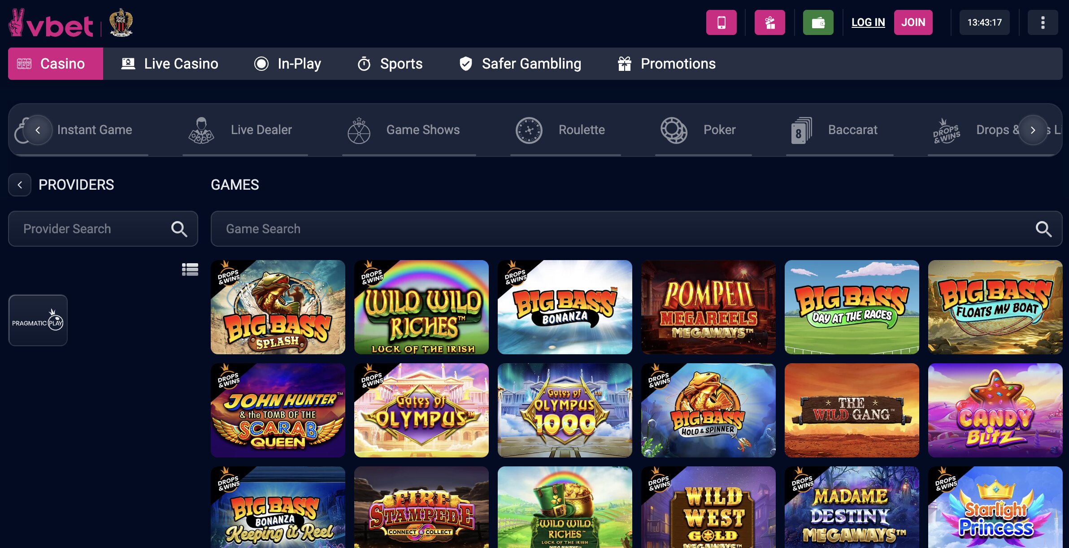Screen dimensions: 1069x548
Task: Select the Casino tab icon
Action: [24, 63]
